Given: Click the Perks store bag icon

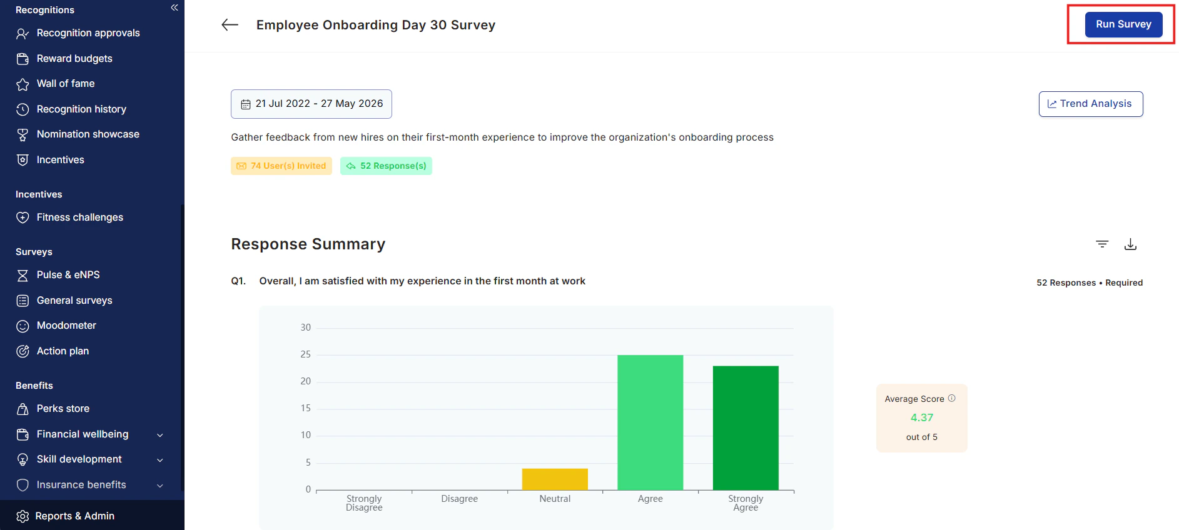Looking at the screenshot, I should point(23,409).
